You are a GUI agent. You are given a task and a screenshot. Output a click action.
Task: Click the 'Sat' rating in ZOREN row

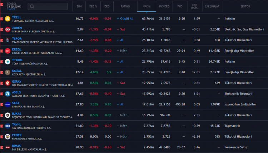click(x=121, y=30)
